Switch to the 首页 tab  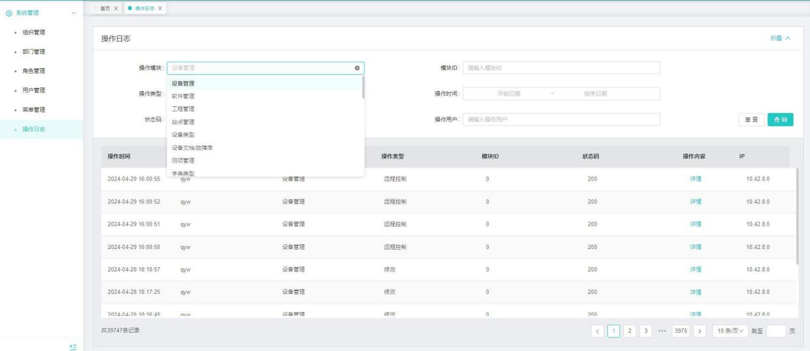pyautogui.click(x=105, y=8)
